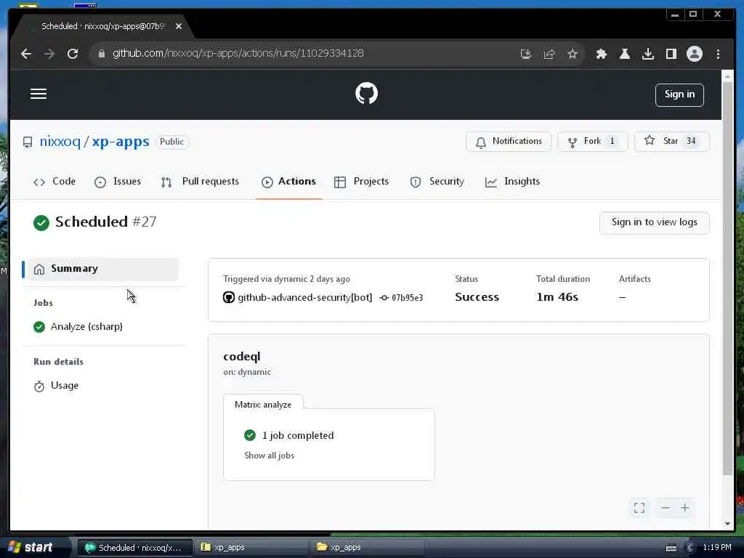The height and width of the screenshot is (558, 744).
Task: Click the Success status text
Action: tap(477, 297)
